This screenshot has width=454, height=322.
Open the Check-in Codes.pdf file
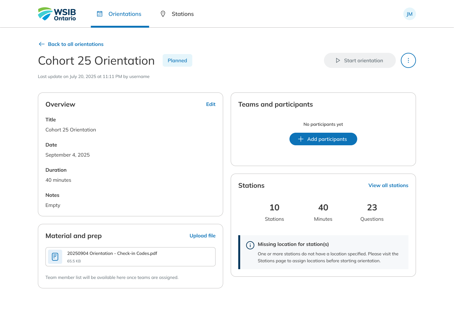[112, 253]
